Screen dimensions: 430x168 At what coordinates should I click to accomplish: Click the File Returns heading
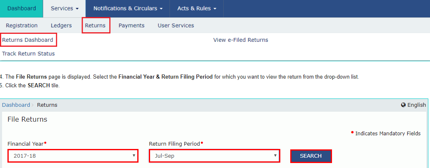coord(27,120)
